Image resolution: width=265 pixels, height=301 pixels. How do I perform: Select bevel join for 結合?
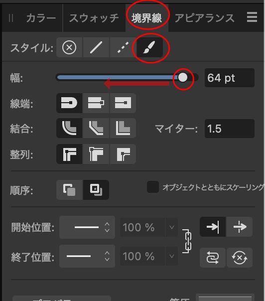96,128
